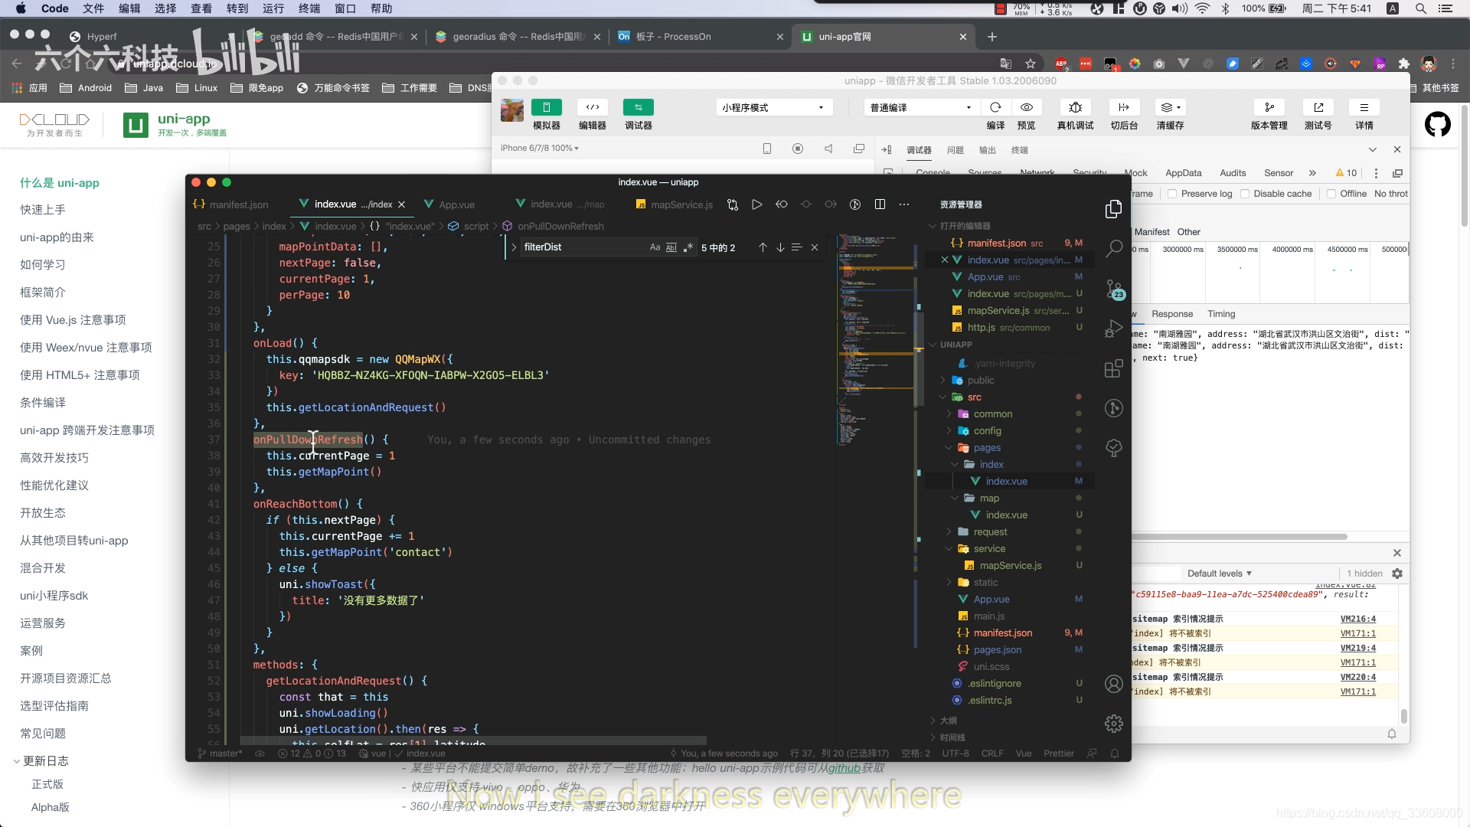This screenshot has height=827, width=1470.
Task: Click the 如何学习 sidebar link
Action: [43, 265]
